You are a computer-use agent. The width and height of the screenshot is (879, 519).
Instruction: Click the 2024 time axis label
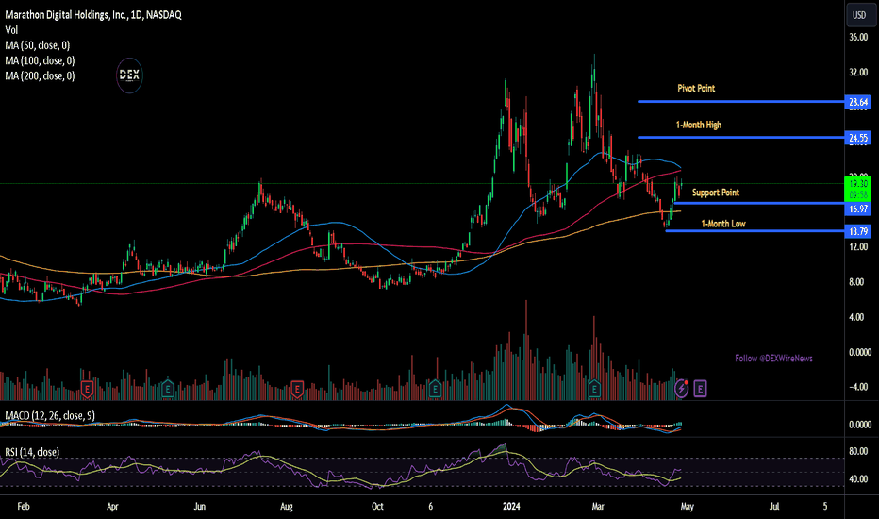pyautogui.click(x=511, y=506)
